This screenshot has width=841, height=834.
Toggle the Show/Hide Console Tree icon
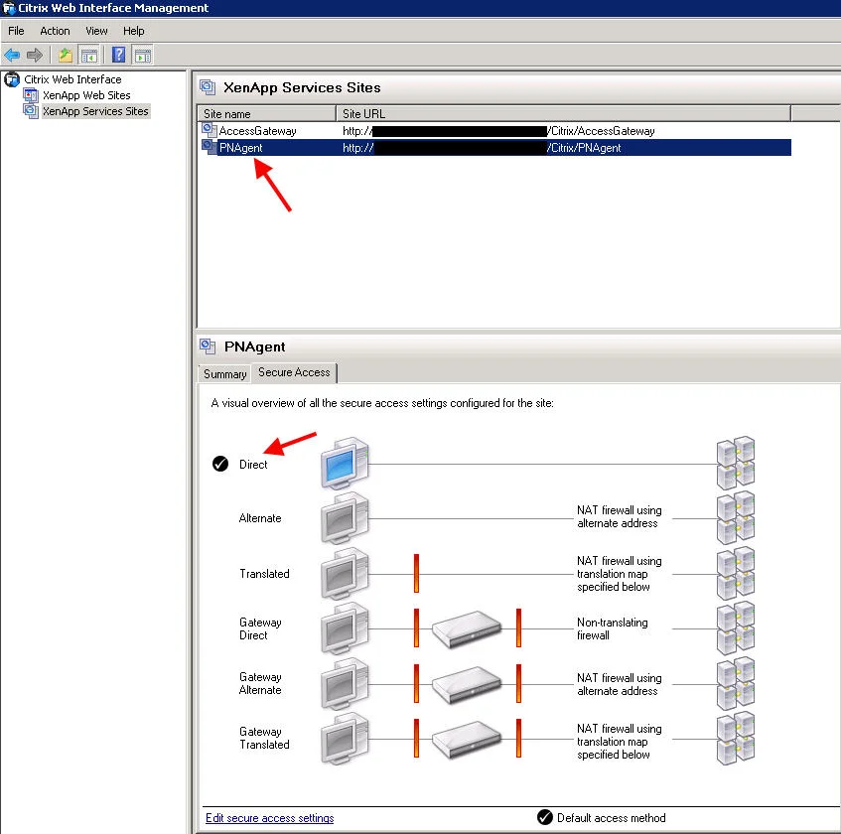coord(89,55)
